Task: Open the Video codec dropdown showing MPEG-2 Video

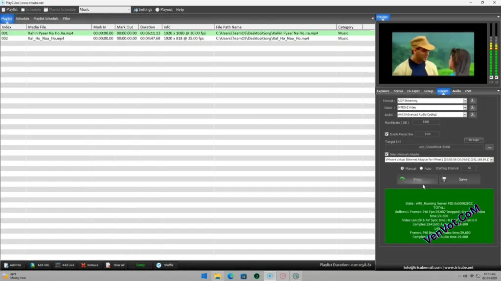Action: pos(465,108)
